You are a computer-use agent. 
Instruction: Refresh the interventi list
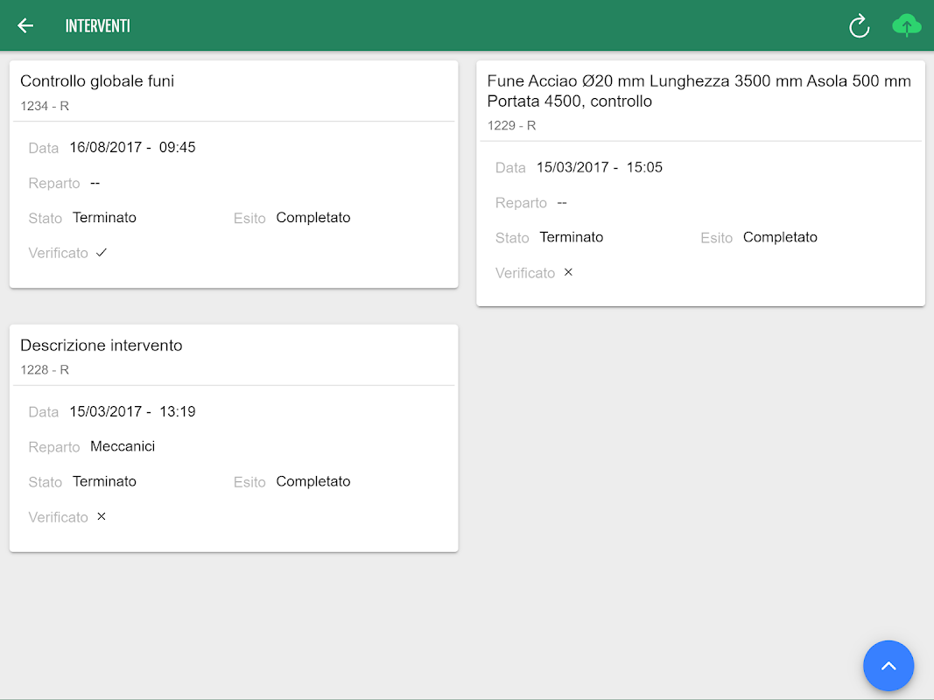859,26
